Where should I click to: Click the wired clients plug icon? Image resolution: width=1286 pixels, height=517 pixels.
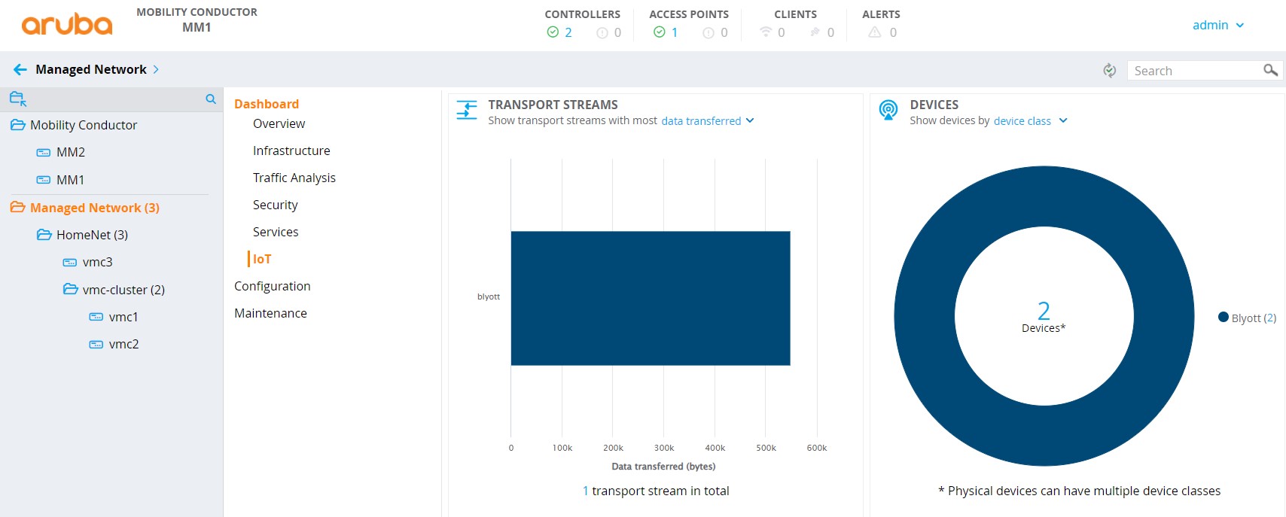[815, 32]
